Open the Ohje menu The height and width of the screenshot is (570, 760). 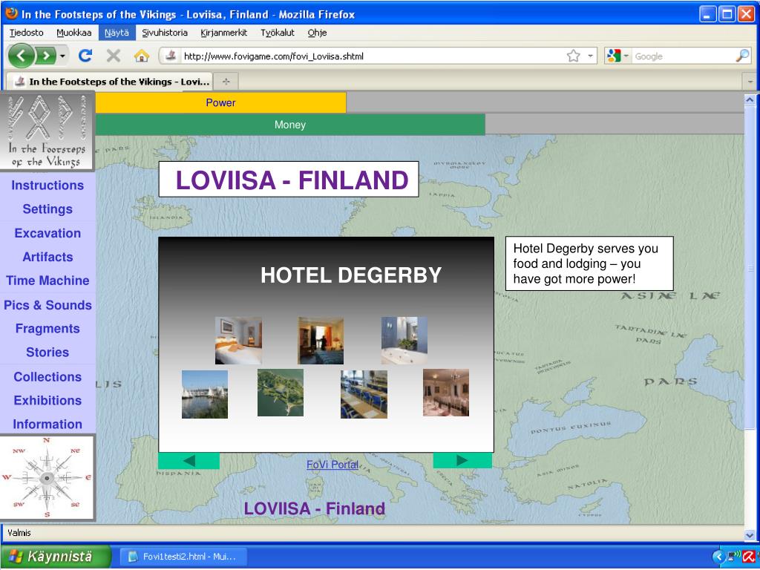[x=317, y=33]
